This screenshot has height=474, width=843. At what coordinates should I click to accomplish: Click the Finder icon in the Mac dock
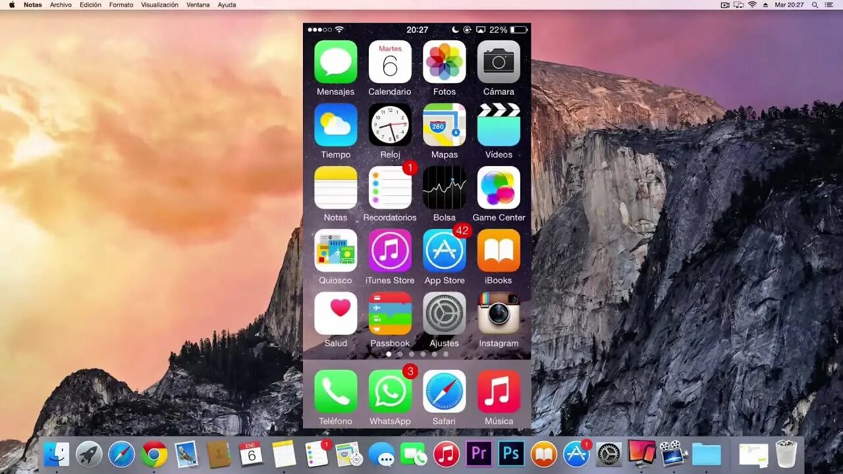57,454
